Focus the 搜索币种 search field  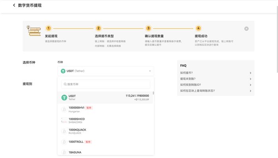106,84
